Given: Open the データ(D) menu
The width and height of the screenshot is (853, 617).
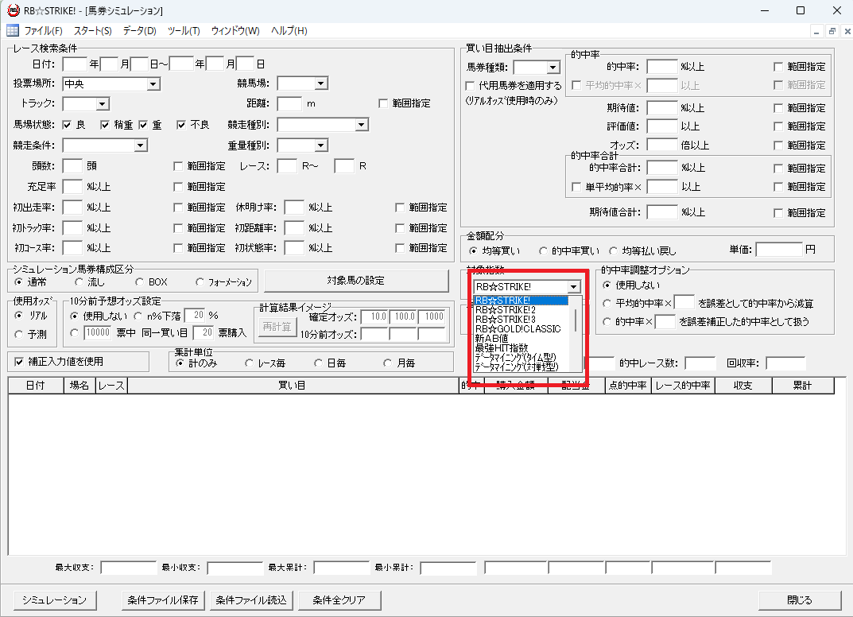Looking at the screenshot, I should click(x=139, y=31).
